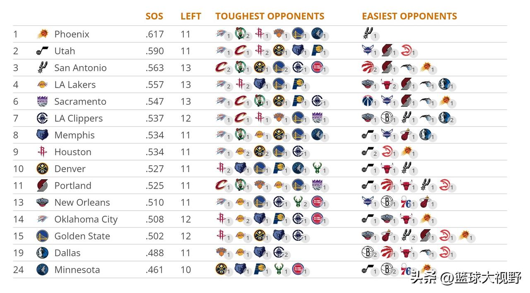Click the Houston Rockets team logo
The image size is (530, 293).
click(42, 152)
